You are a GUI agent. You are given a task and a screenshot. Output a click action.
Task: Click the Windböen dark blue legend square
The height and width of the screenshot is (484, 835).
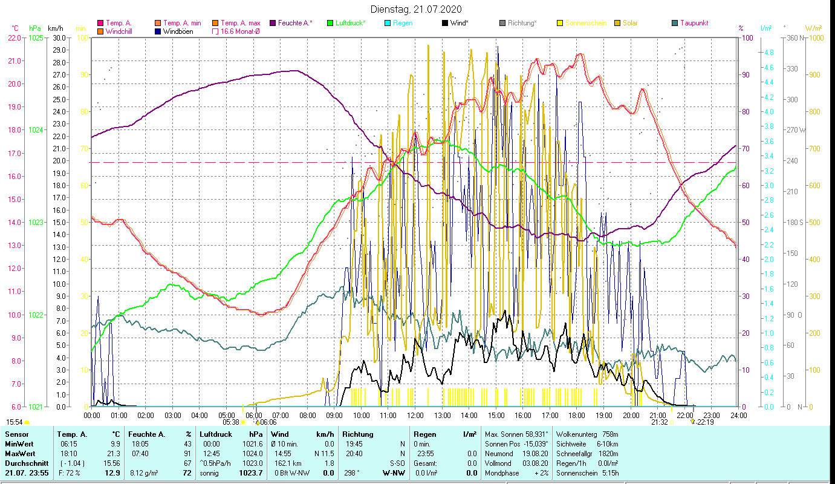(x=158, y=31)
